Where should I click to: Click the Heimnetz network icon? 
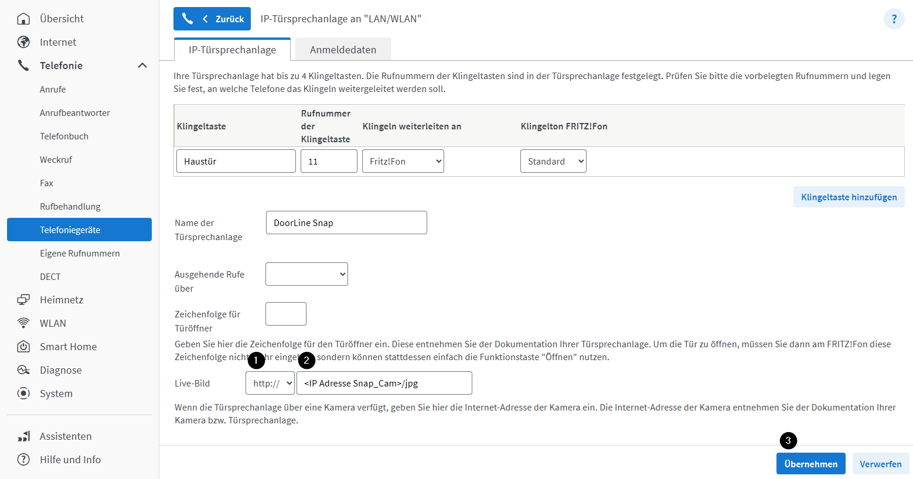tap(23, 300)
